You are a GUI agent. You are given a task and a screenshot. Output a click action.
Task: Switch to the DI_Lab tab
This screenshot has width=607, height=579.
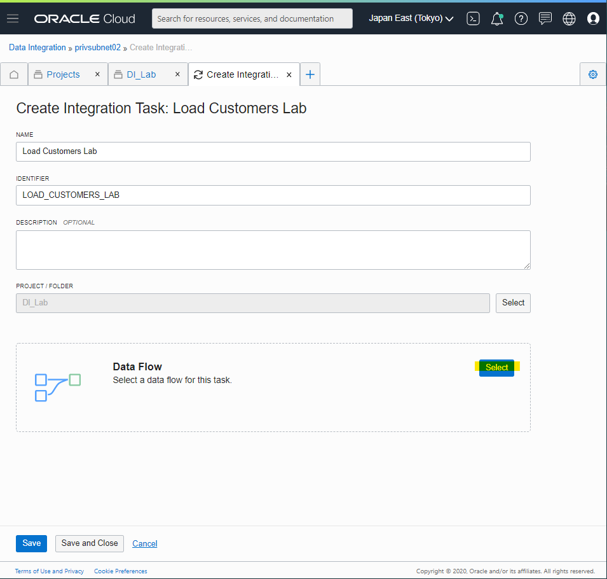(x=141, y=74)
